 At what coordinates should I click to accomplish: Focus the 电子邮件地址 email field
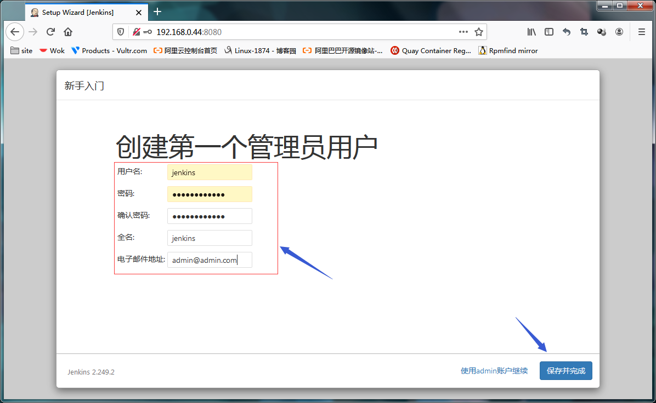coord(210,260)
